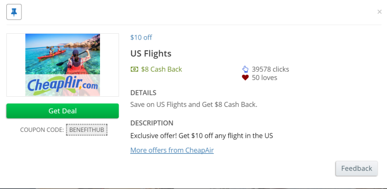
Task: Click the $10 off text
Action: 141,38
